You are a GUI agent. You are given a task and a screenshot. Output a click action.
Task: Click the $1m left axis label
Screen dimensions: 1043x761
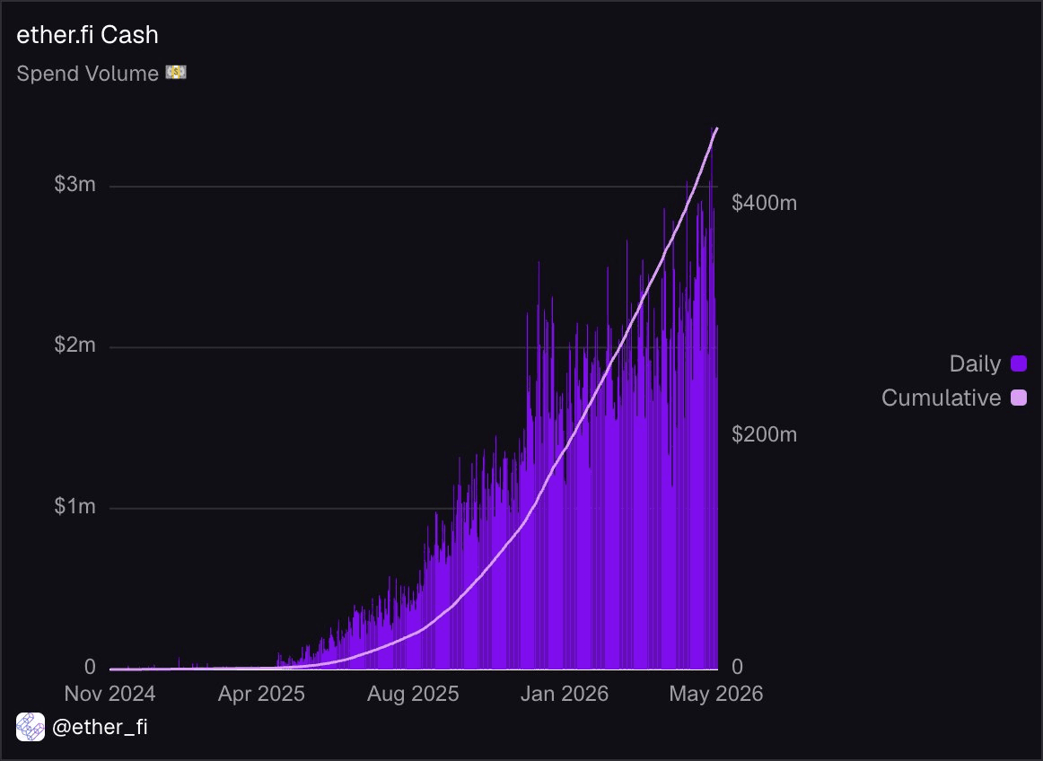pos(75,507)
